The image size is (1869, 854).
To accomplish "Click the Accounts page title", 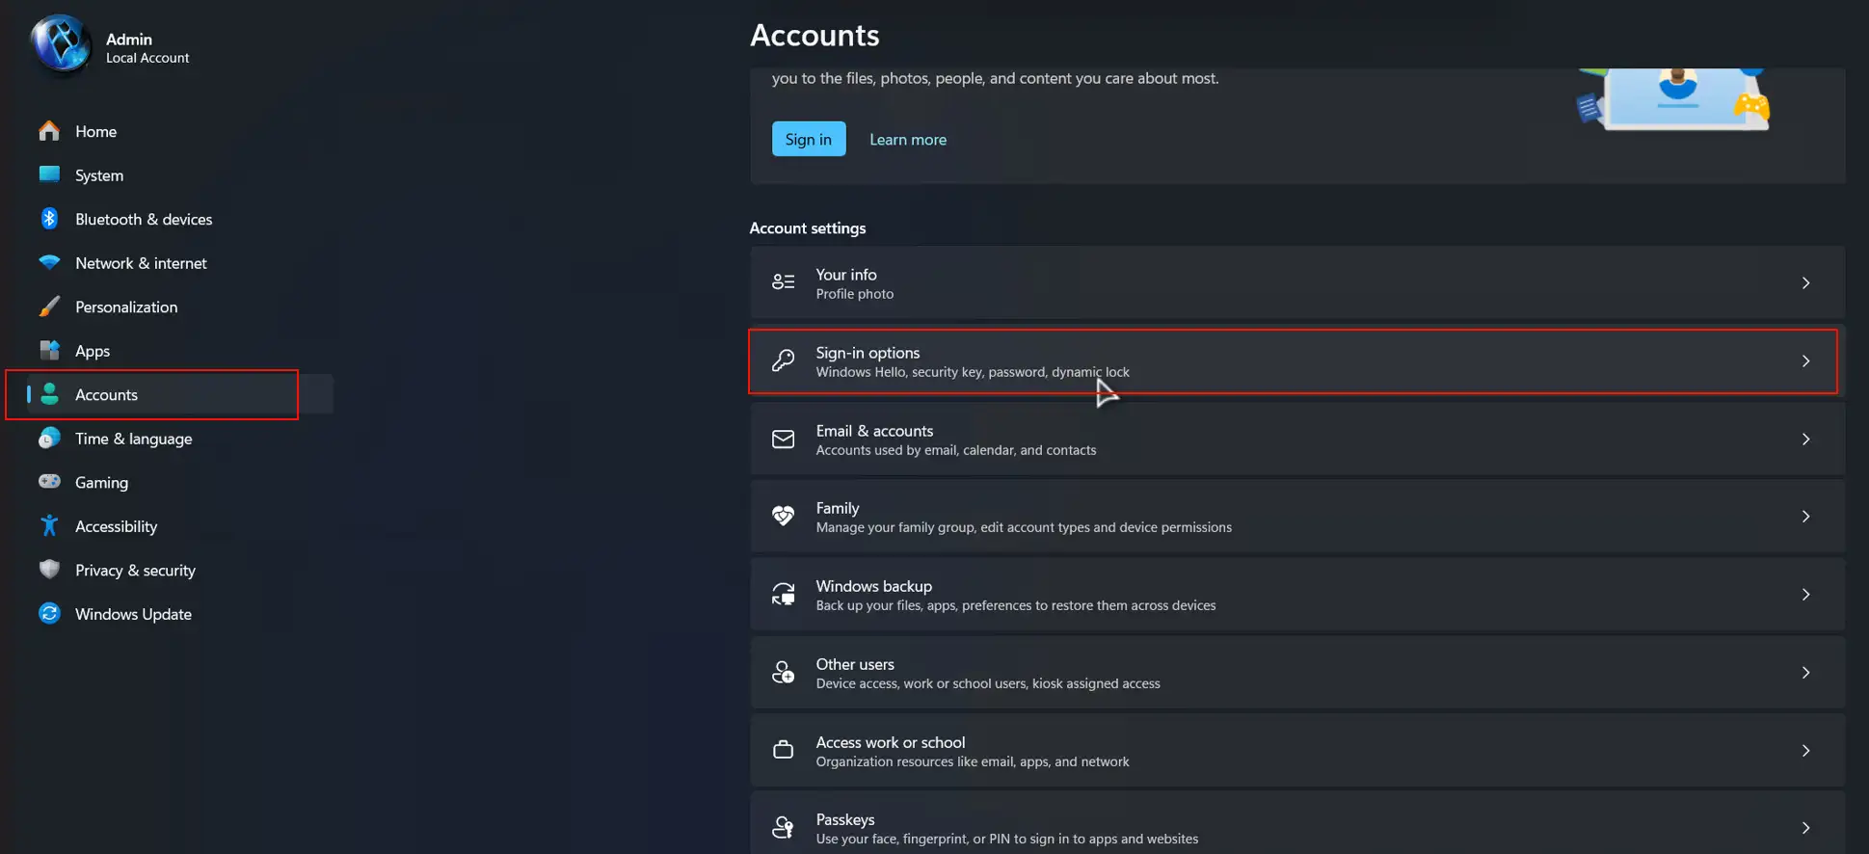I will [x=814, y=35].
